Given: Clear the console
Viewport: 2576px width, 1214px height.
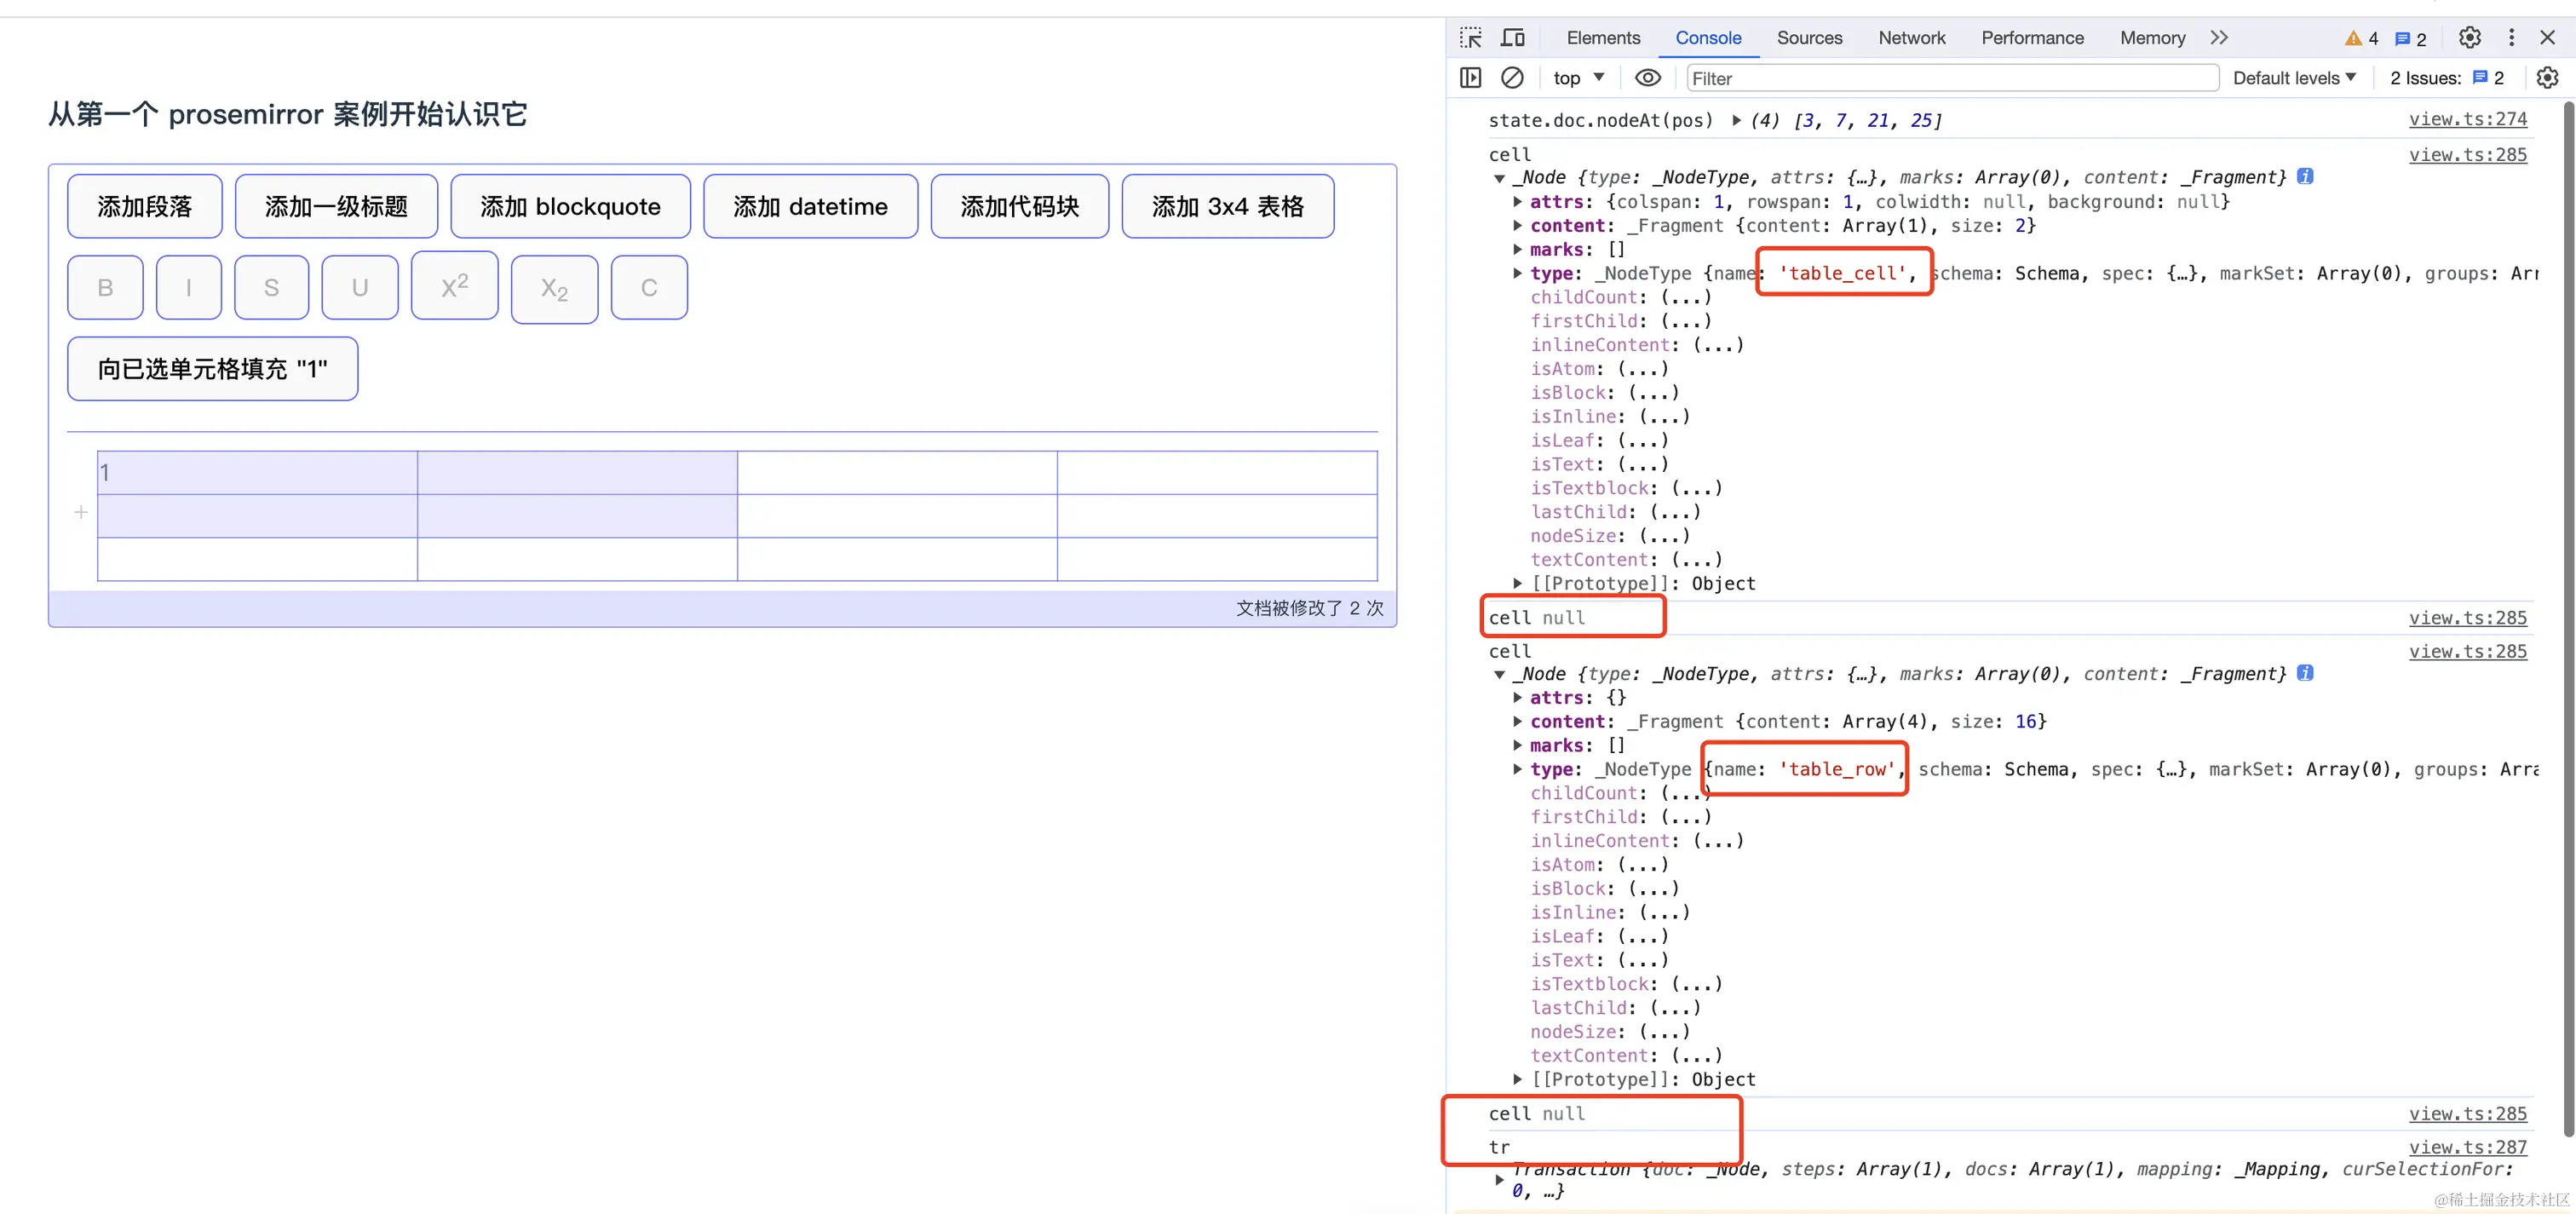Looking at the screenshot, I should point(1512,78).
